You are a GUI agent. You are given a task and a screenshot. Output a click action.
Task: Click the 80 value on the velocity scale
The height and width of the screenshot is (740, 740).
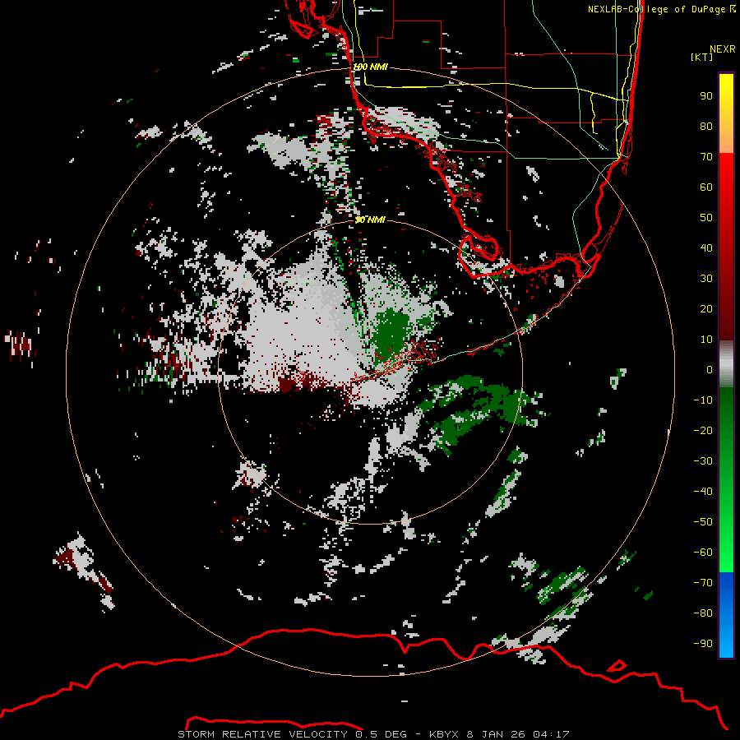[x=706, y=126]
